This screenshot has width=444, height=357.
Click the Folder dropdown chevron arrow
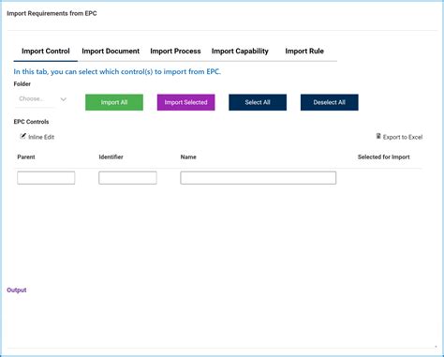tap(64, 99)
